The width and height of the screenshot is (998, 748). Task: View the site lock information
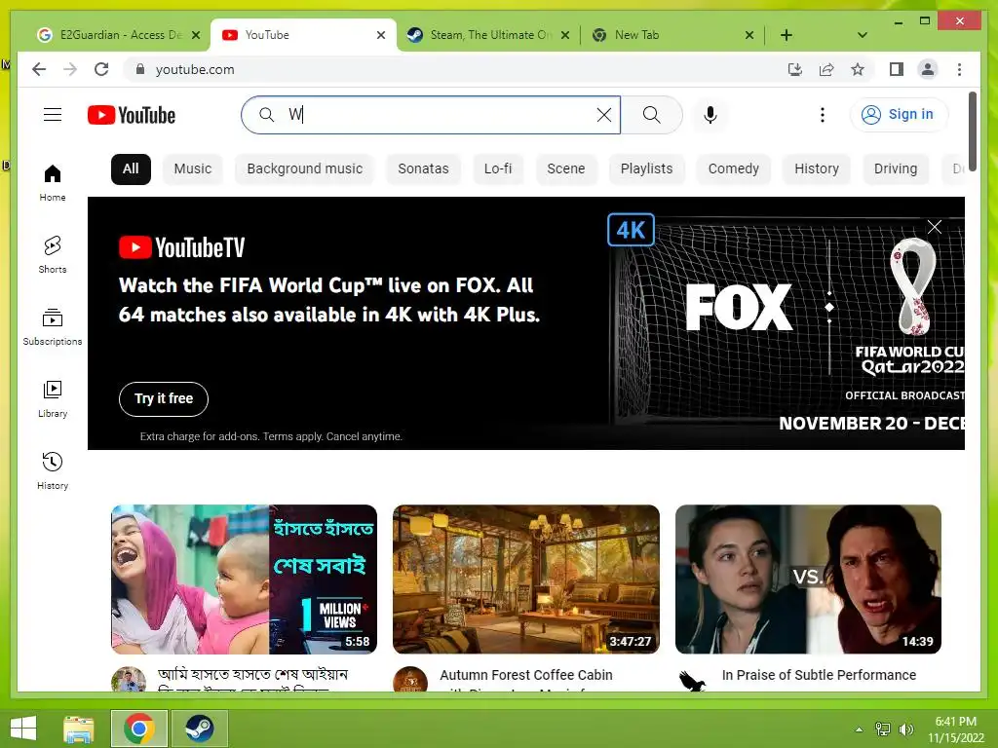click(x=140, y=69)
